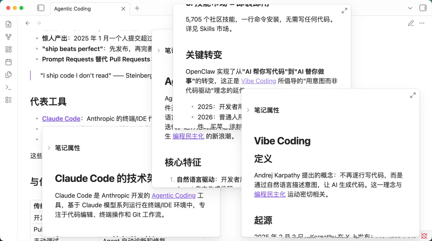Viewport: 432px width, 241px height.
Task: Expand the OpenClaw popover to full view
Action: [344, 11]
